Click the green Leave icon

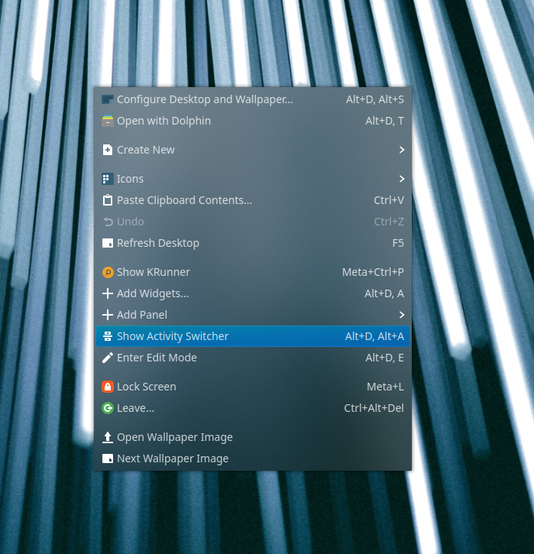pyautogui.click(x=108, y=408)
